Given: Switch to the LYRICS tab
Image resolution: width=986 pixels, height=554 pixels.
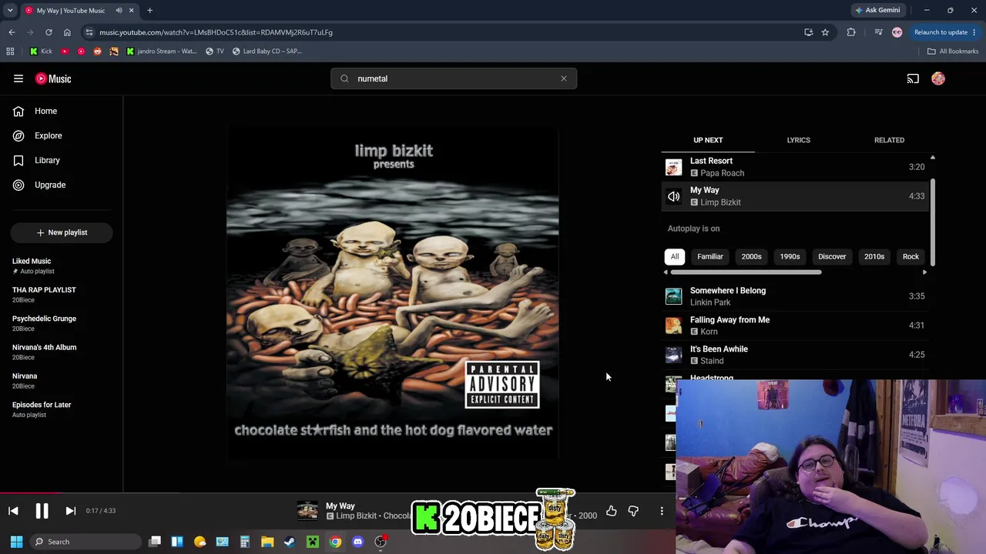Looking at the screenshot, I should point(798,140).
